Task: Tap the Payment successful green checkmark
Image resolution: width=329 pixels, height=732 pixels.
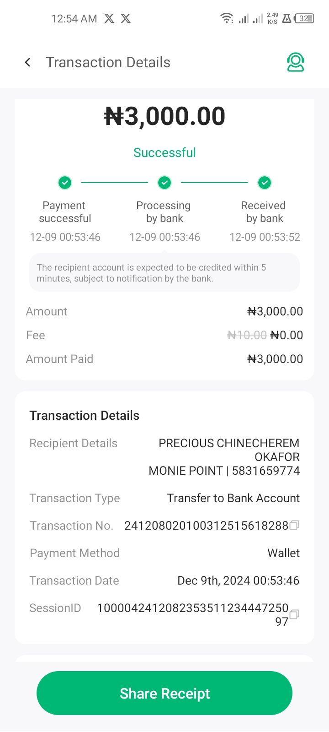Action: coord(65,183)
